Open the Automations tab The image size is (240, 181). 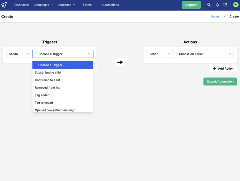click(110, 5)
